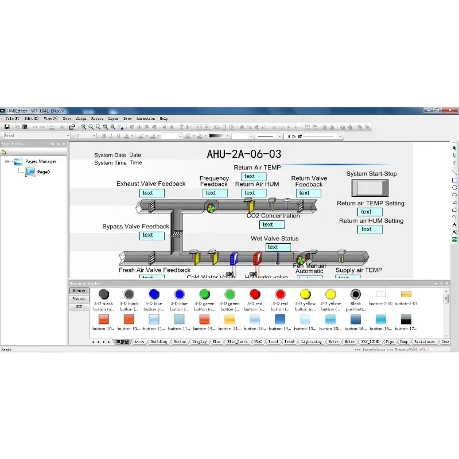
Task: Toggle Italic text formatting
Action: pyautogui.click(x=111, y=136)
